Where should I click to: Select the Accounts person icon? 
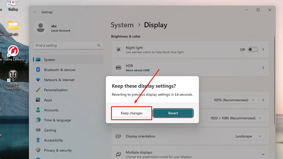point(38,110)
